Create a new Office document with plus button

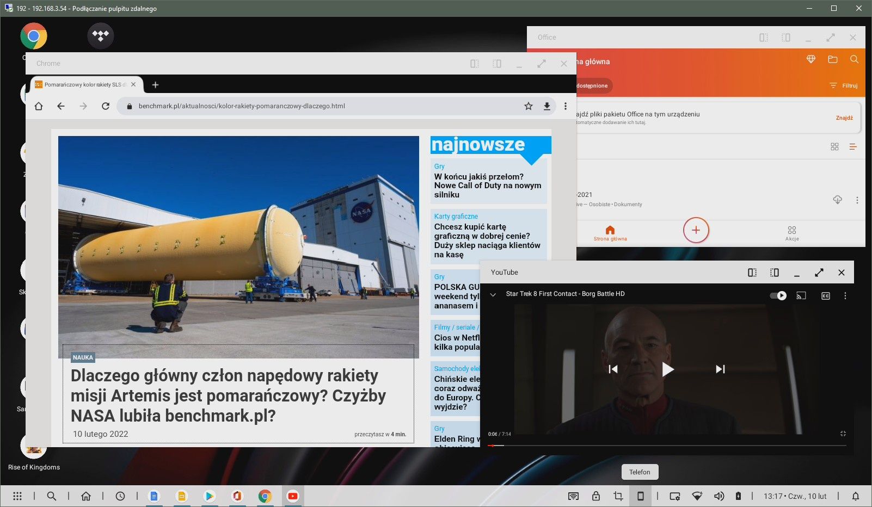tap(696, 230)
